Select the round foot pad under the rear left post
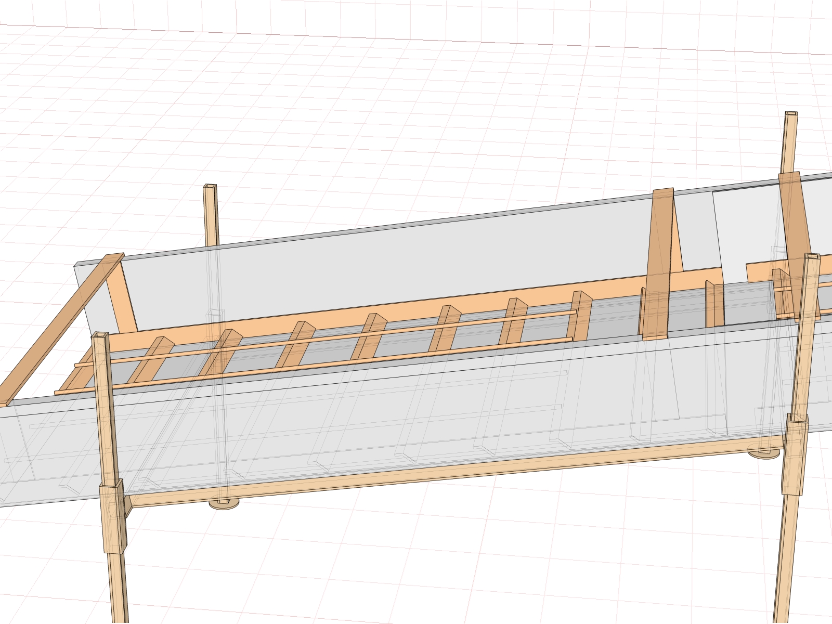Screen dimensions: 832x624 click(x=224, y=503)
